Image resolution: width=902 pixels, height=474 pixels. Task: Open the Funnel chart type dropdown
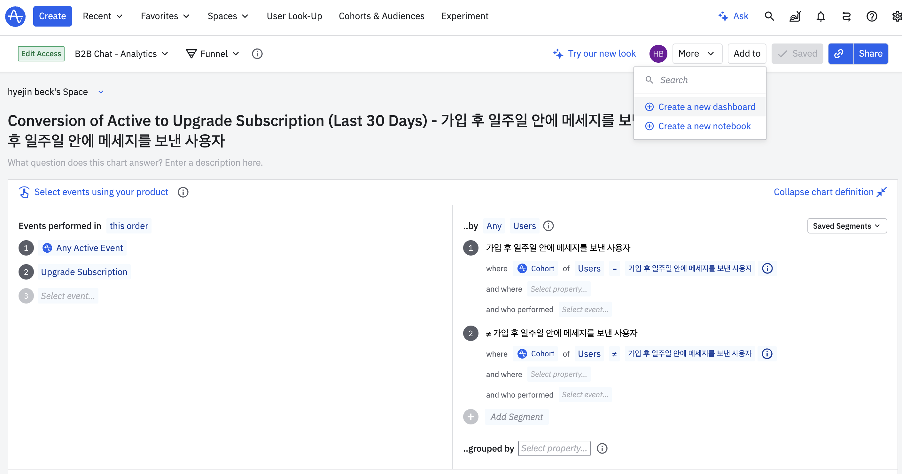click(x=213, y=54)
